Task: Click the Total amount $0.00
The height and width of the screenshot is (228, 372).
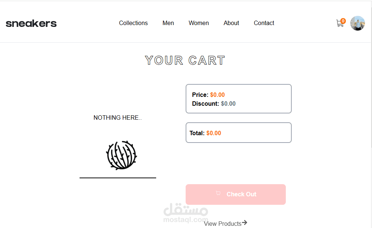Action: click(214, 133)
